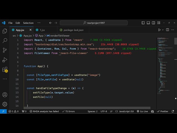The width and height of the screenshot is (177, 133).
Task: Open the Manage gear icon
Action: point(5,104)
